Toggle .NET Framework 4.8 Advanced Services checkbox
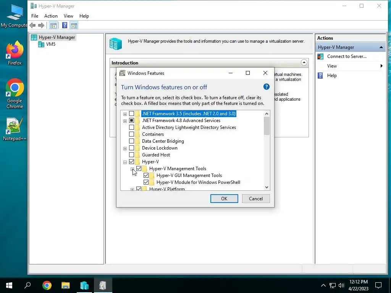The image size is (391, 293). (131, 121)
